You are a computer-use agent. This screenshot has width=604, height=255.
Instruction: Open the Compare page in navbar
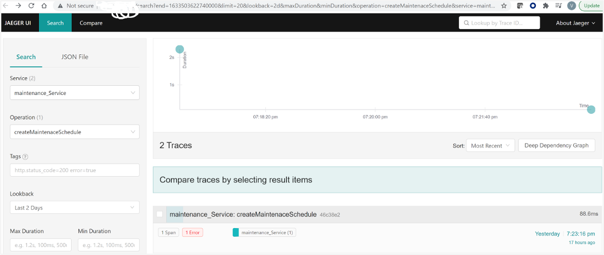[x=91, y=23]
